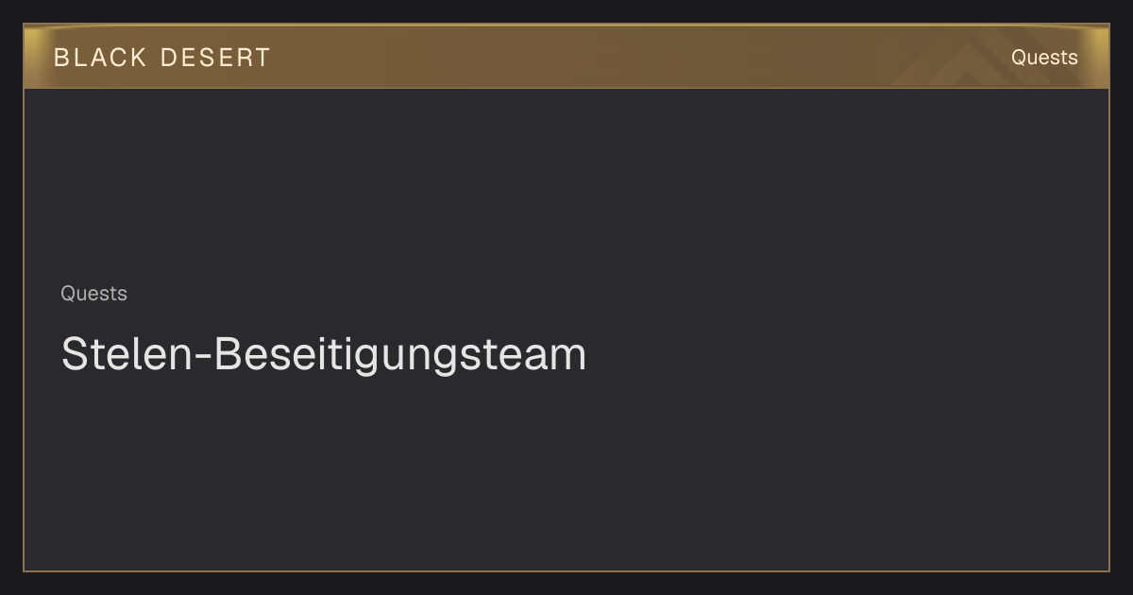
Task: Click the faint chevron emblem in header
Action: pos(972,59)
